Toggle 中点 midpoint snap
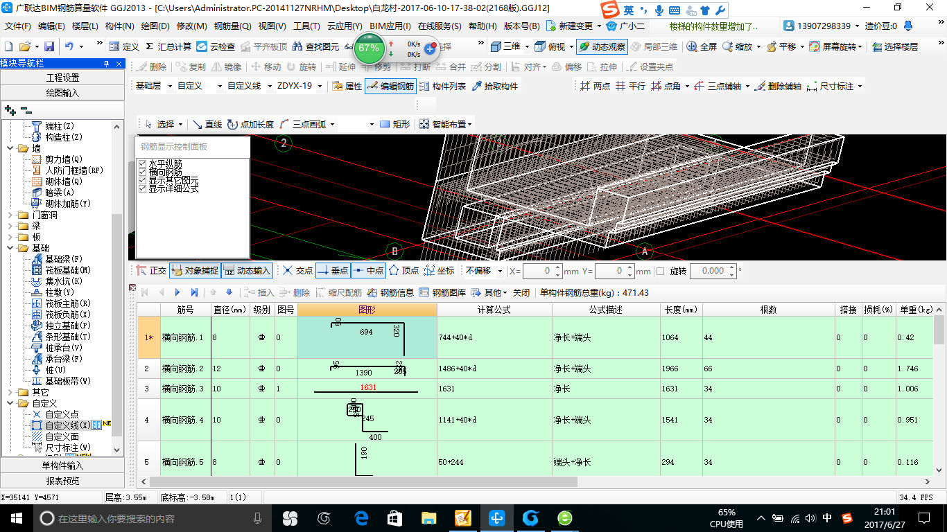The height and width of the screenshot is (532, 947). (367, 271)
